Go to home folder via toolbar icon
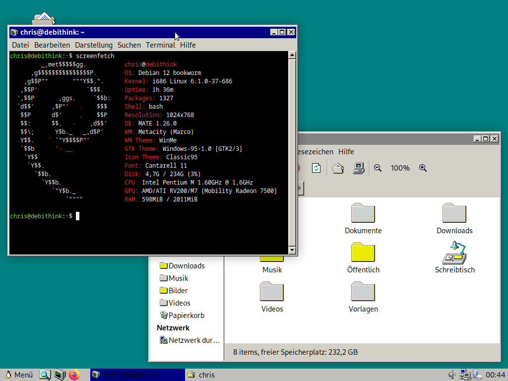The width and height of the screenshot is (508, 381). (337, 168)
